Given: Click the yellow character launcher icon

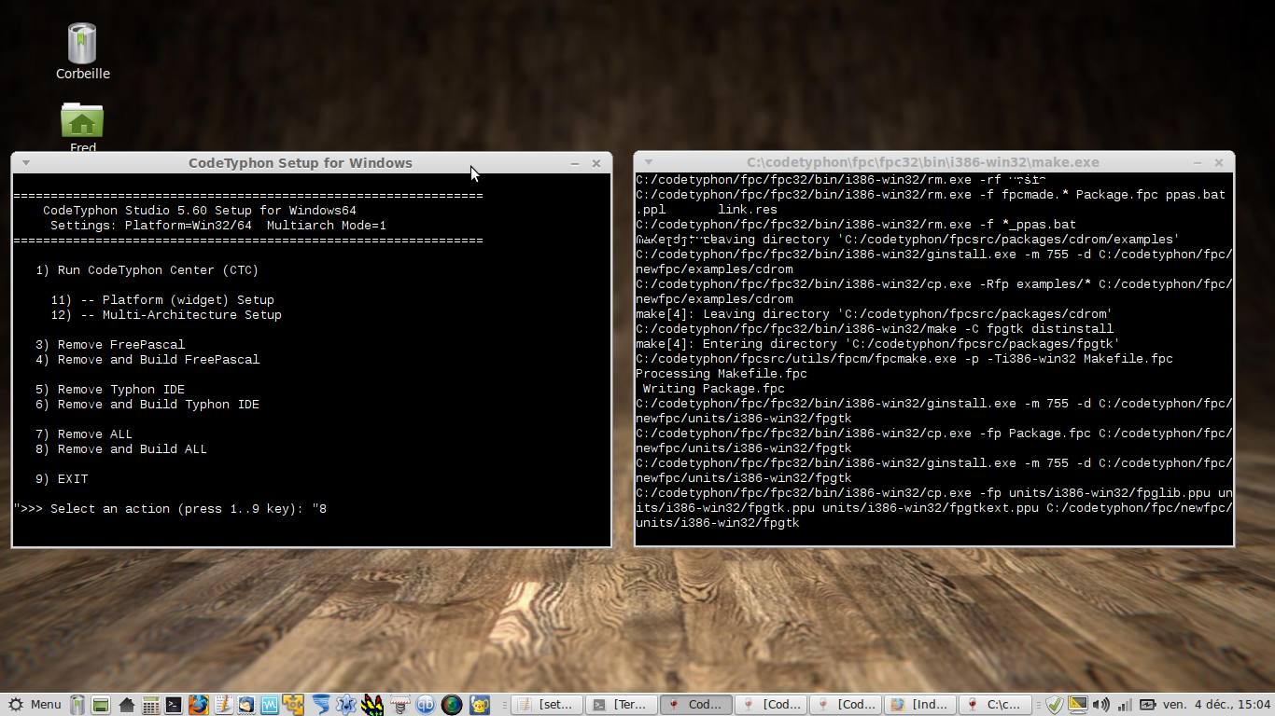Looking at the screenshot, I should [x=479, y=705].
